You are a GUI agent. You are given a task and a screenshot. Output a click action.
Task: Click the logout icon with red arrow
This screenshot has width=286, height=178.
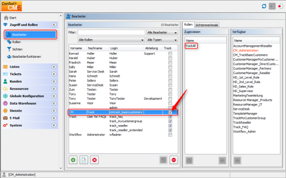(280, 6)
